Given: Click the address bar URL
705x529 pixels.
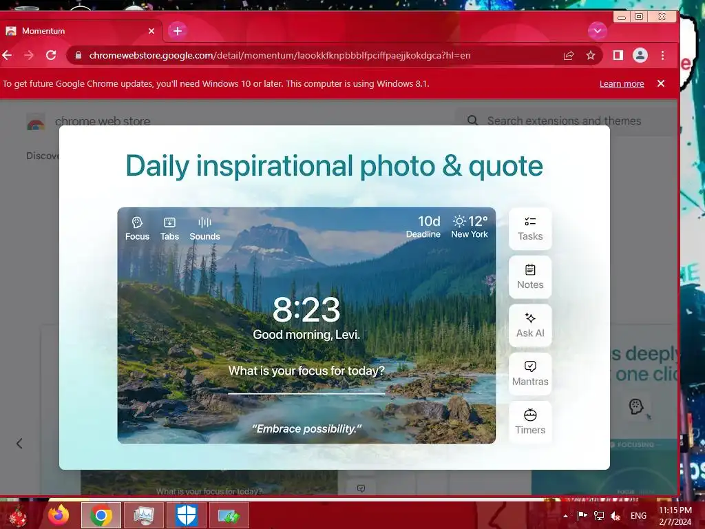Looking at the screenshot, I should pos(280,55).
